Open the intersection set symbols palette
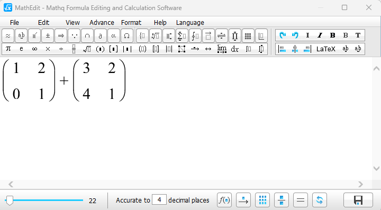 tap(87, 36)
